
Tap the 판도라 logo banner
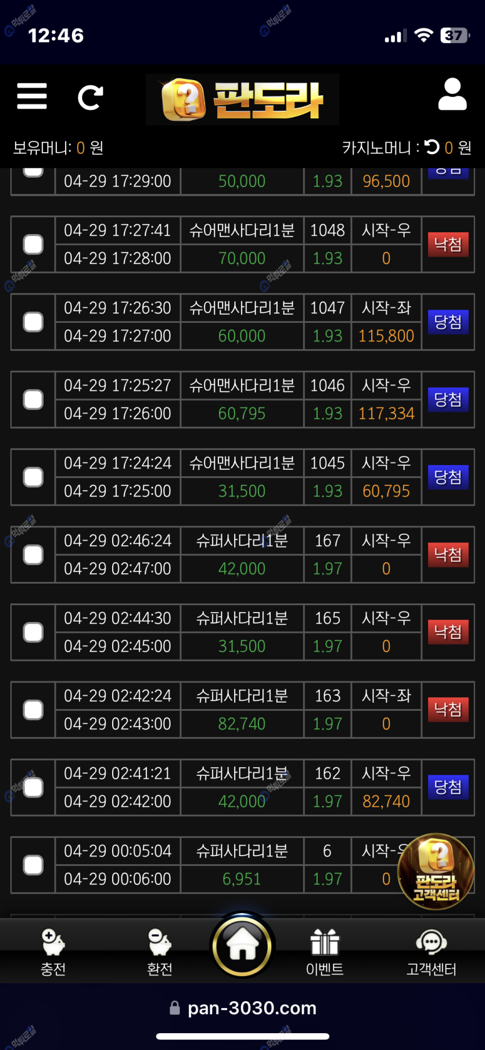tap(242, 99)
